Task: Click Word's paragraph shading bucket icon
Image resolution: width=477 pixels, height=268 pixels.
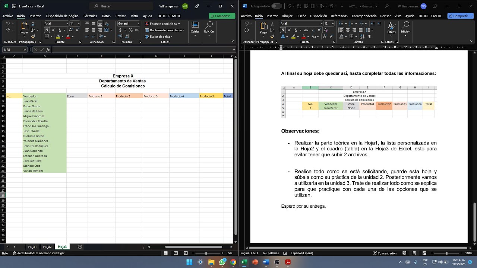Action: [342, 36]
